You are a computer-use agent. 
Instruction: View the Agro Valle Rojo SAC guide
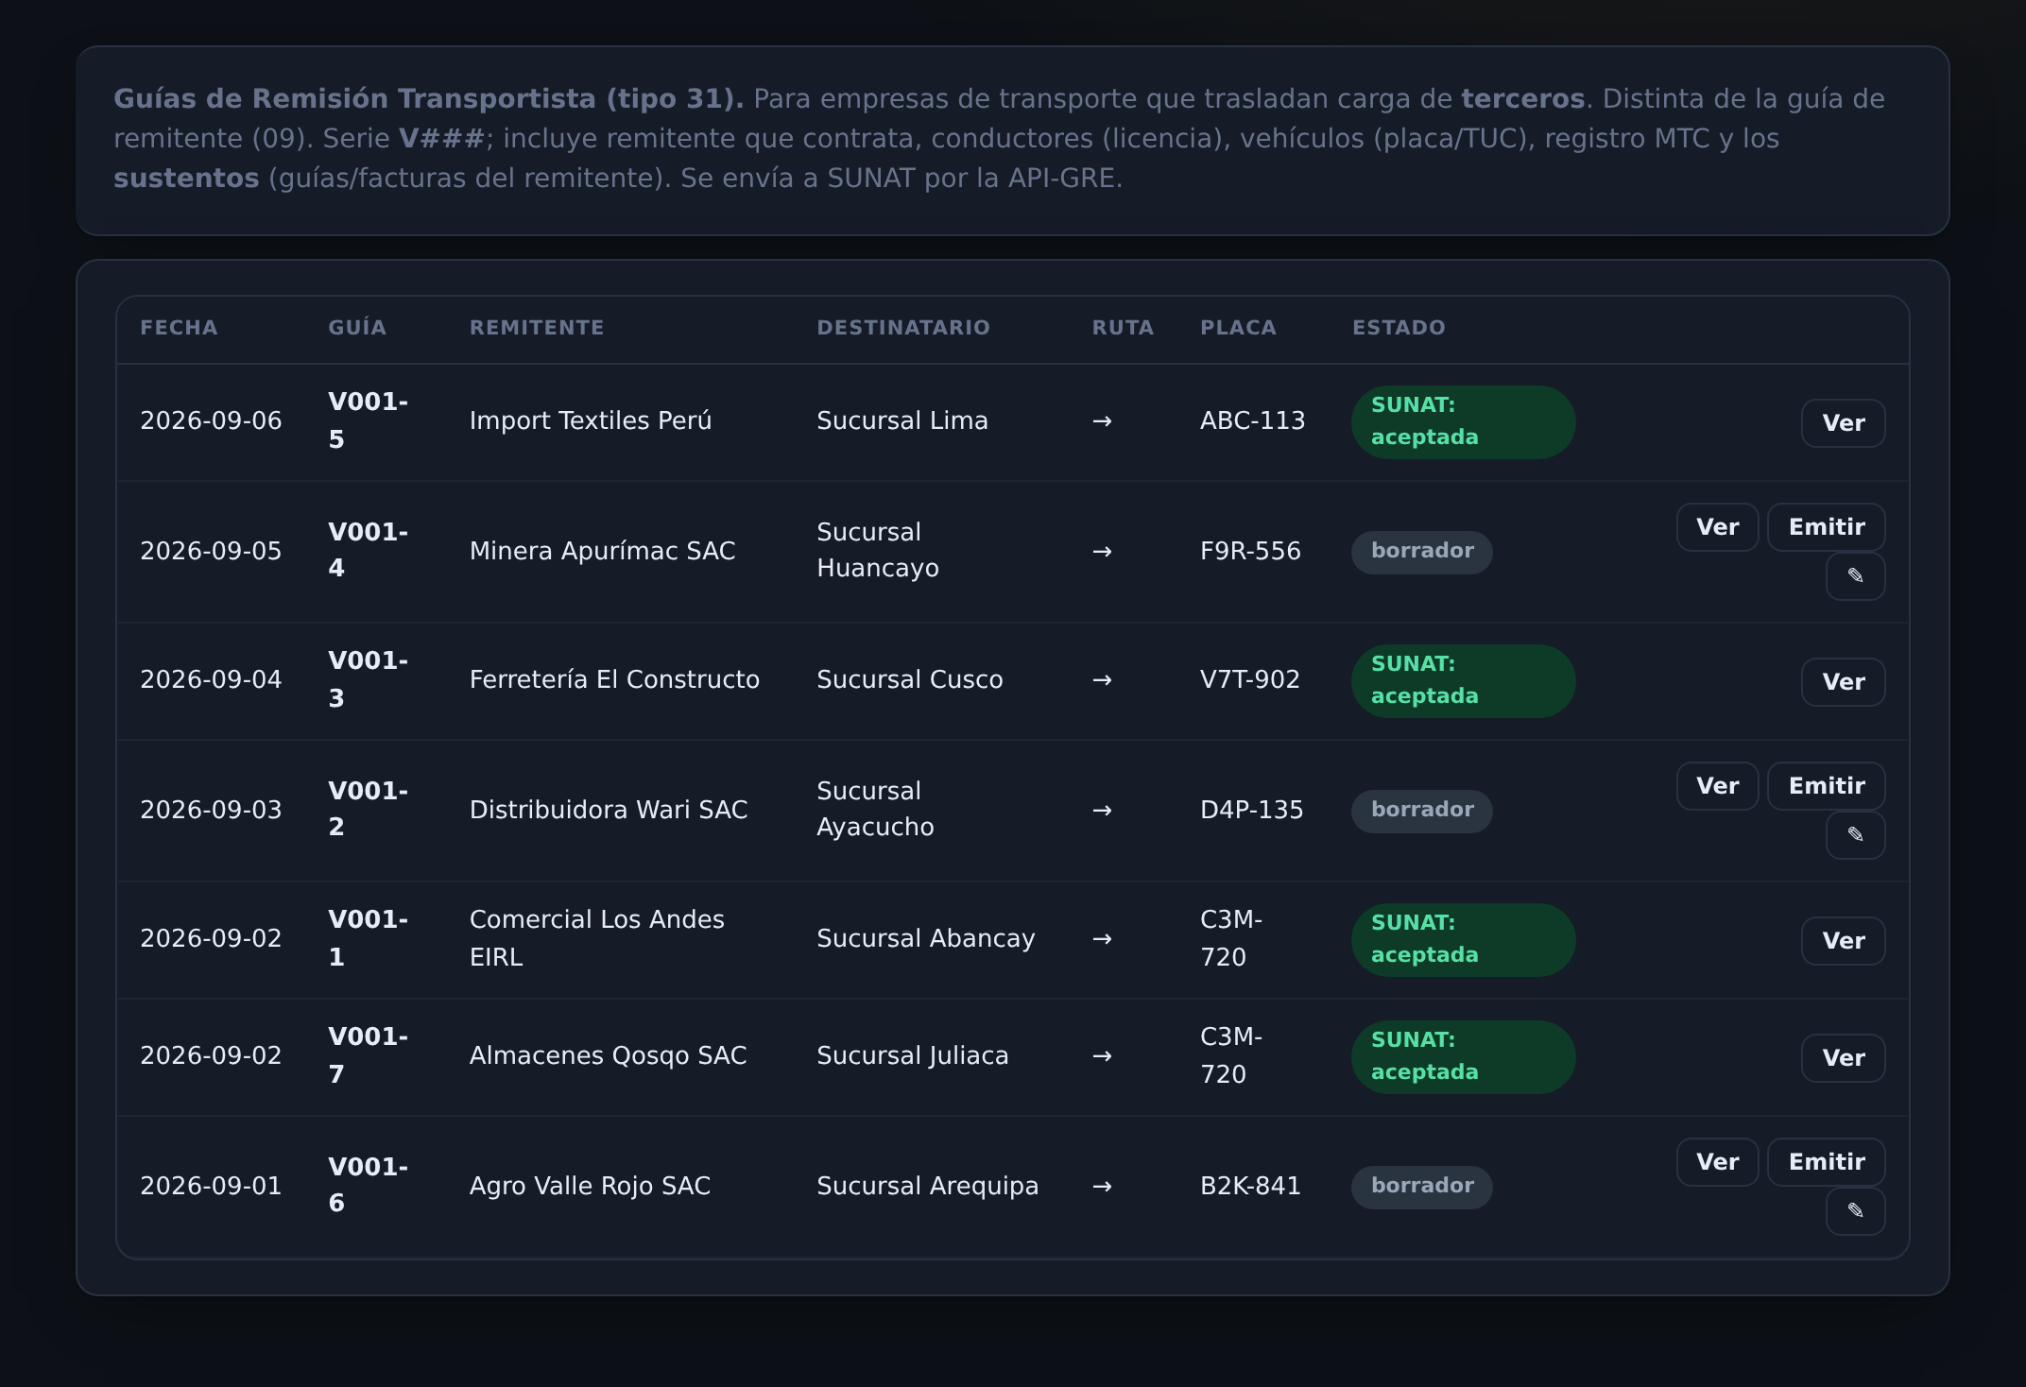(x=1717, y=1162)
